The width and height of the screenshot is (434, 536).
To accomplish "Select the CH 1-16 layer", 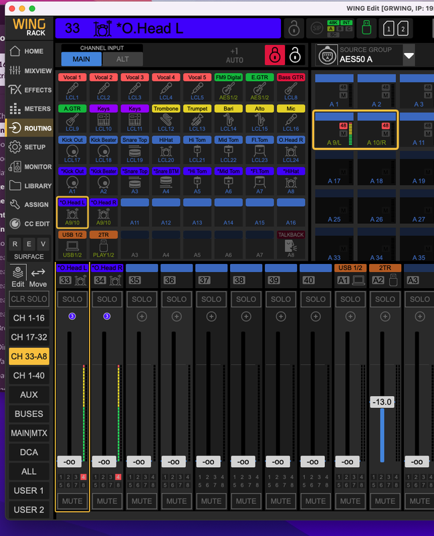I will coord(29,318).
